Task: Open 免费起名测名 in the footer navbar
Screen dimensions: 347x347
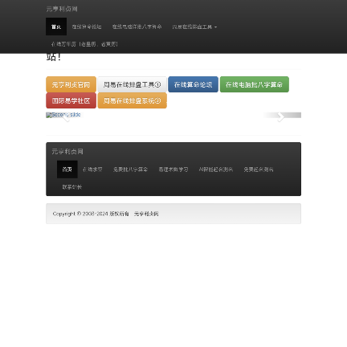Action: [x=259, y=169]
